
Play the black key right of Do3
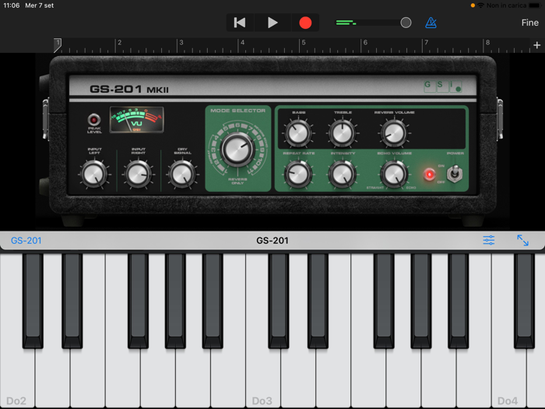[279, 301]
